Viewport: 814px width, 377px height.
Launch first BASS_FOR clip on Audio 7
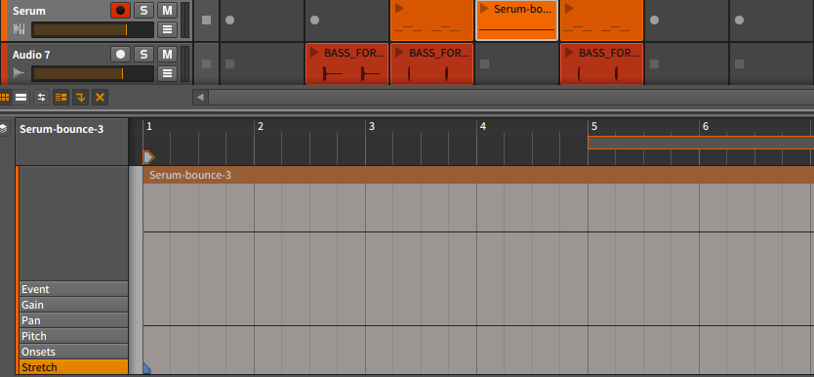[314, 53]
